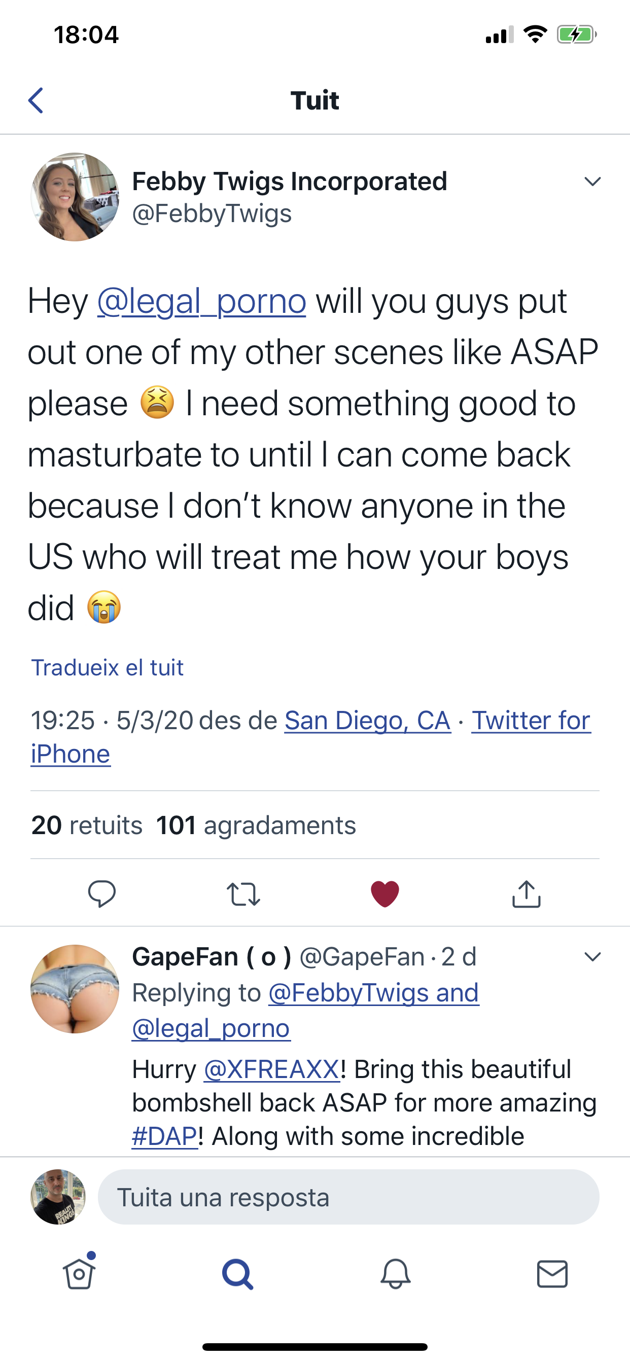630x1363 pixels.
Task: Open the Home tab in bottom bar
Action: pyautogui.click(x=80, y=1273)
